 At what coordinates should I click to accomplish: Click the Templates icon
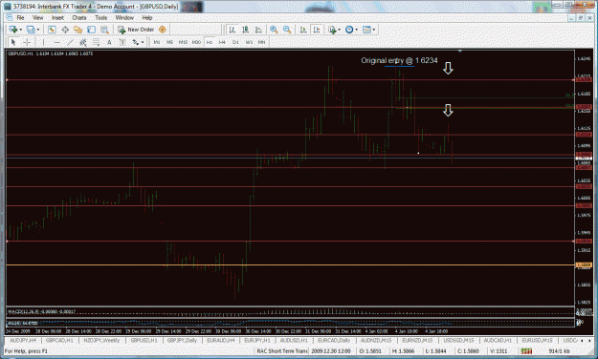pos(366,30)
